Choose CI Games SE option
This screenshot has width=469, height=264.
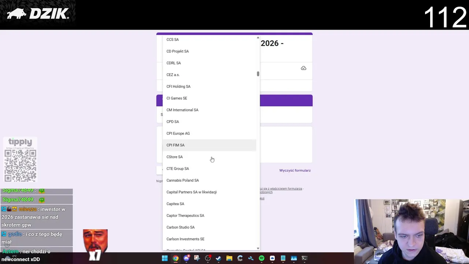point(209,98)
